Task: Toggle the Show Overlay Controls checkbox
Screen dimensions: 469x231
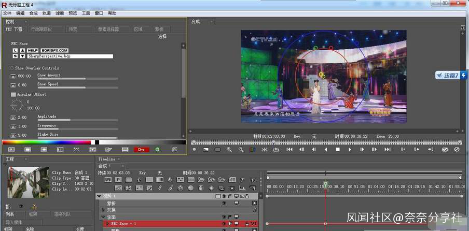Action: (x=12, y=68)
